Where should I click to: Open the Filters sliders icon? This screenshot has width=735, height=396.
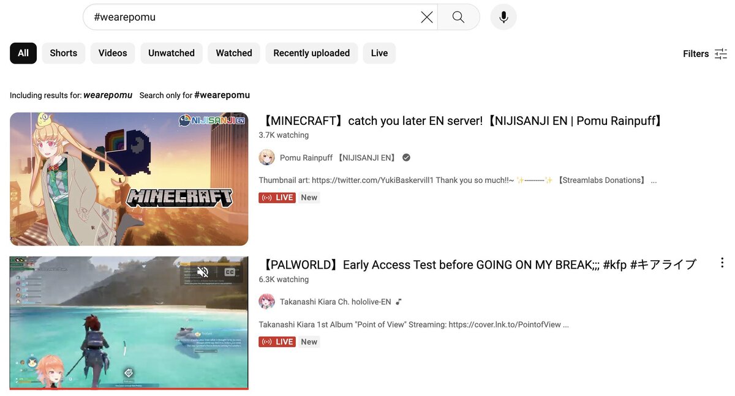tap(721, 54)
